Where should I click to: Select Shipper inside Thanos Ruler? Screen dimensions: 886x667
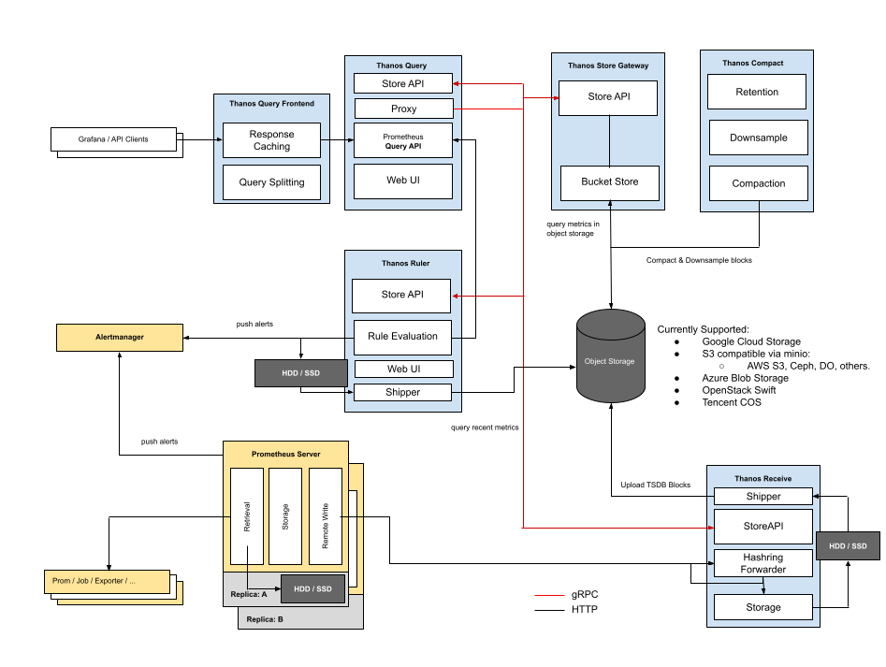point(403,392)
